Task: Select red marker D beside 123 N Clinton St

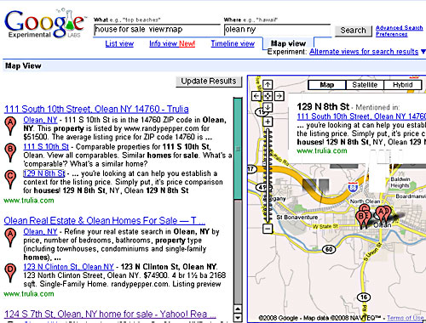Action: [x=10, y=273]
